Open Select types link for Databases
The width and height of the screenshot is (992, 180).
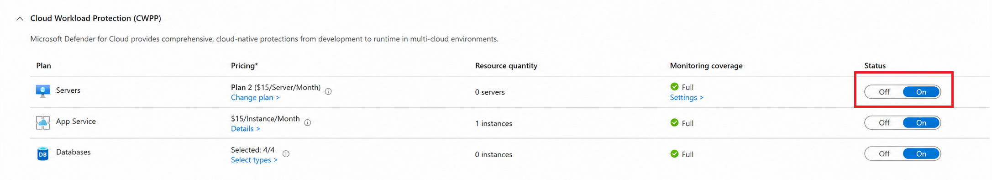[254, 159]
